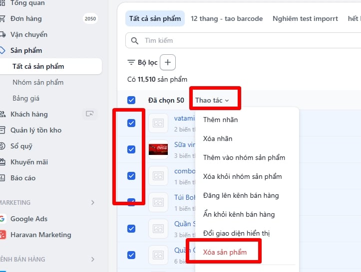The image size is (361, 272).
Task: Uncheck the select-all checkbox beside Đã chọn 50
Action: pyautogui.click(x=131, y=100)
